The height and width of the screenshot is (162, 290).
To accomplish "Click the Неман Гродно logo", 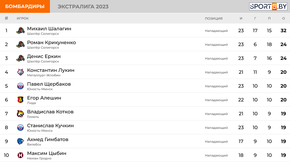I will point(20,155).
